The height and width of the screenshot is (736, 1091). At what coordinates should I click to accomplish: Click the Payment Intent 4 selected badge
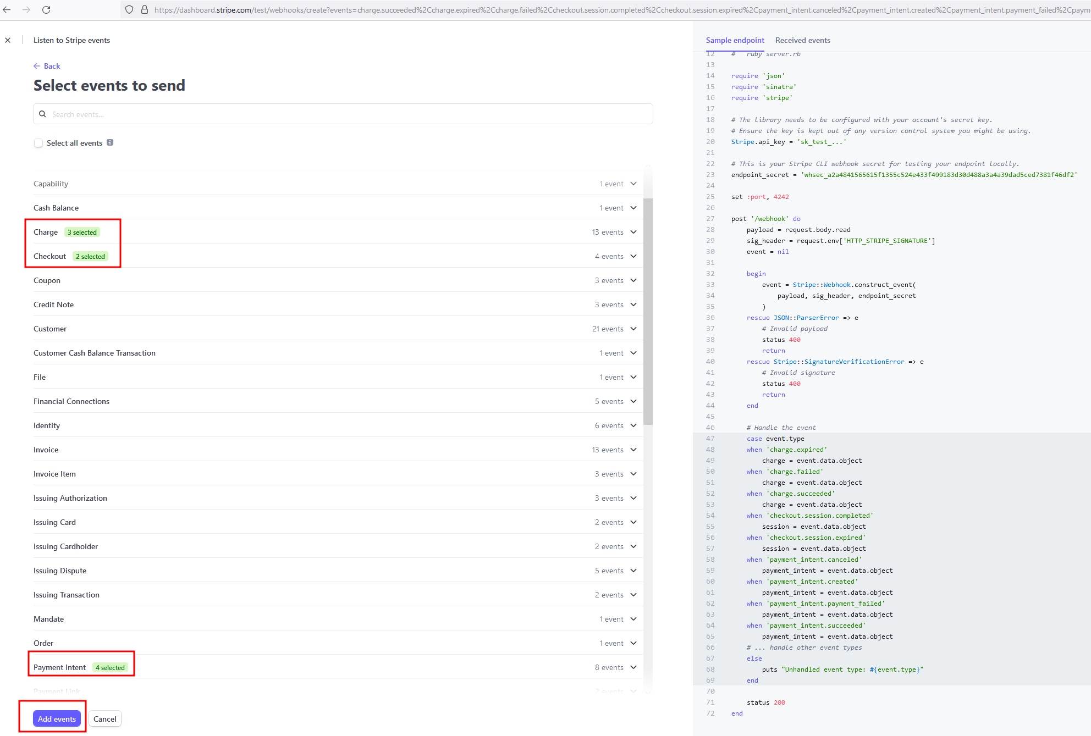(x=110, y=668)
